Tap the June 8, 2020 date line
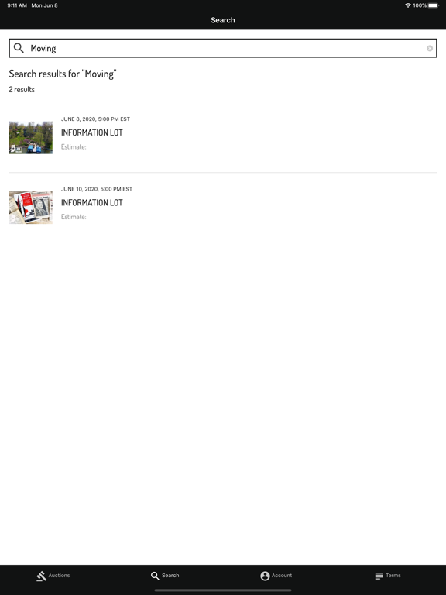 [95, 119]
